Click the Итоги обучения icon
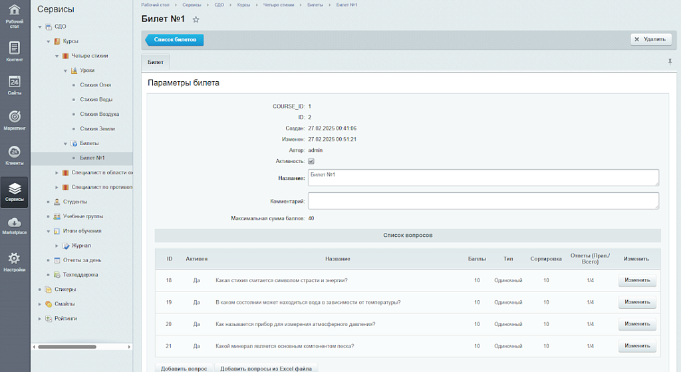681x372 pixels. (x=57, y=231)
